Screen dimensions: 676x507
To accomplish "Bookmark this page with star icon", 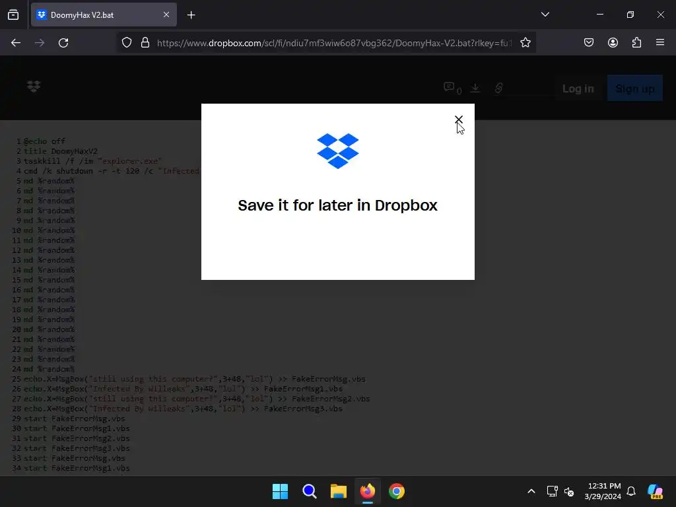I will coord(525,43).
